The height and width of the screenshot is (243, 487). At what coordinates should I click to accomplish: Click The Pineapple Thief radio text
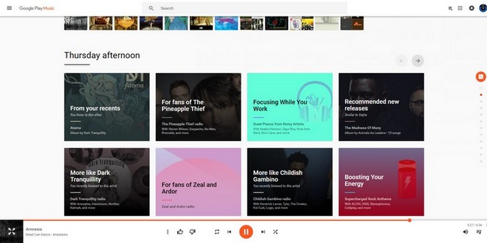(182, 124)
